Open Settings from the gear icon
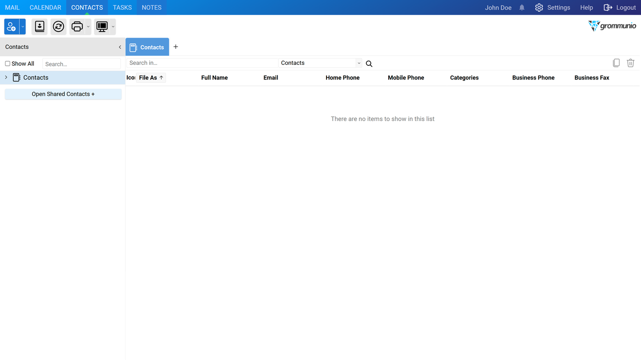 point(539,8)
